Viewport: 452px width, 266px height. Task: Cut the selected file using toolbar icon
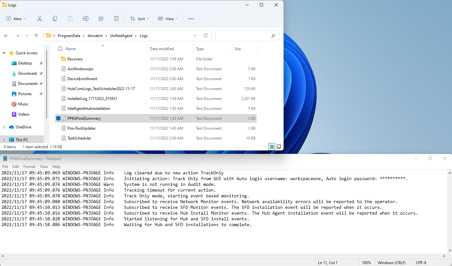point(40,19)
